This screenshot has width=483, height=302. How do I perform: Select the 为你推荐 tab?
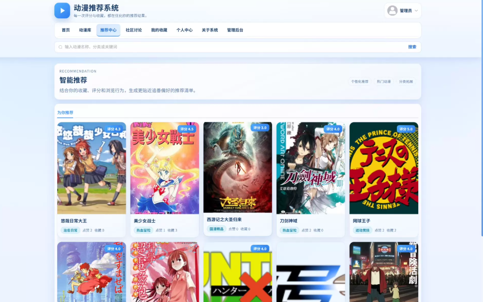(x=65, y=113)
